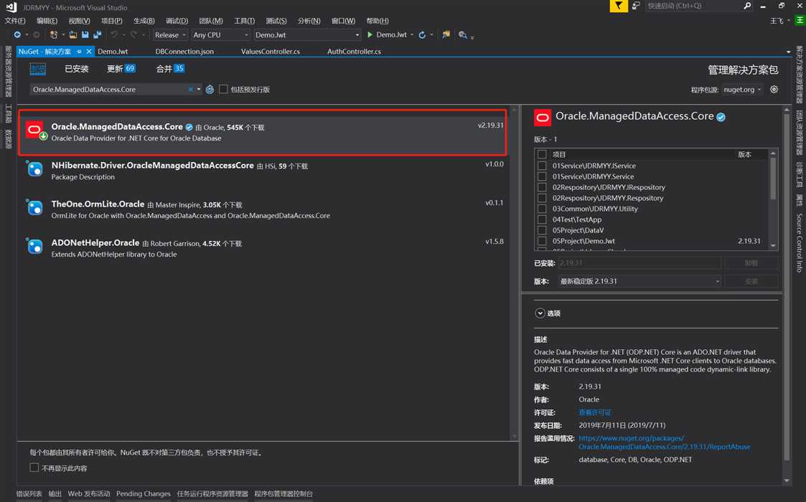Check the 01Service\JDRMYY.IService project box
Screen dimensions: 806x502
[x=542, y=166]
